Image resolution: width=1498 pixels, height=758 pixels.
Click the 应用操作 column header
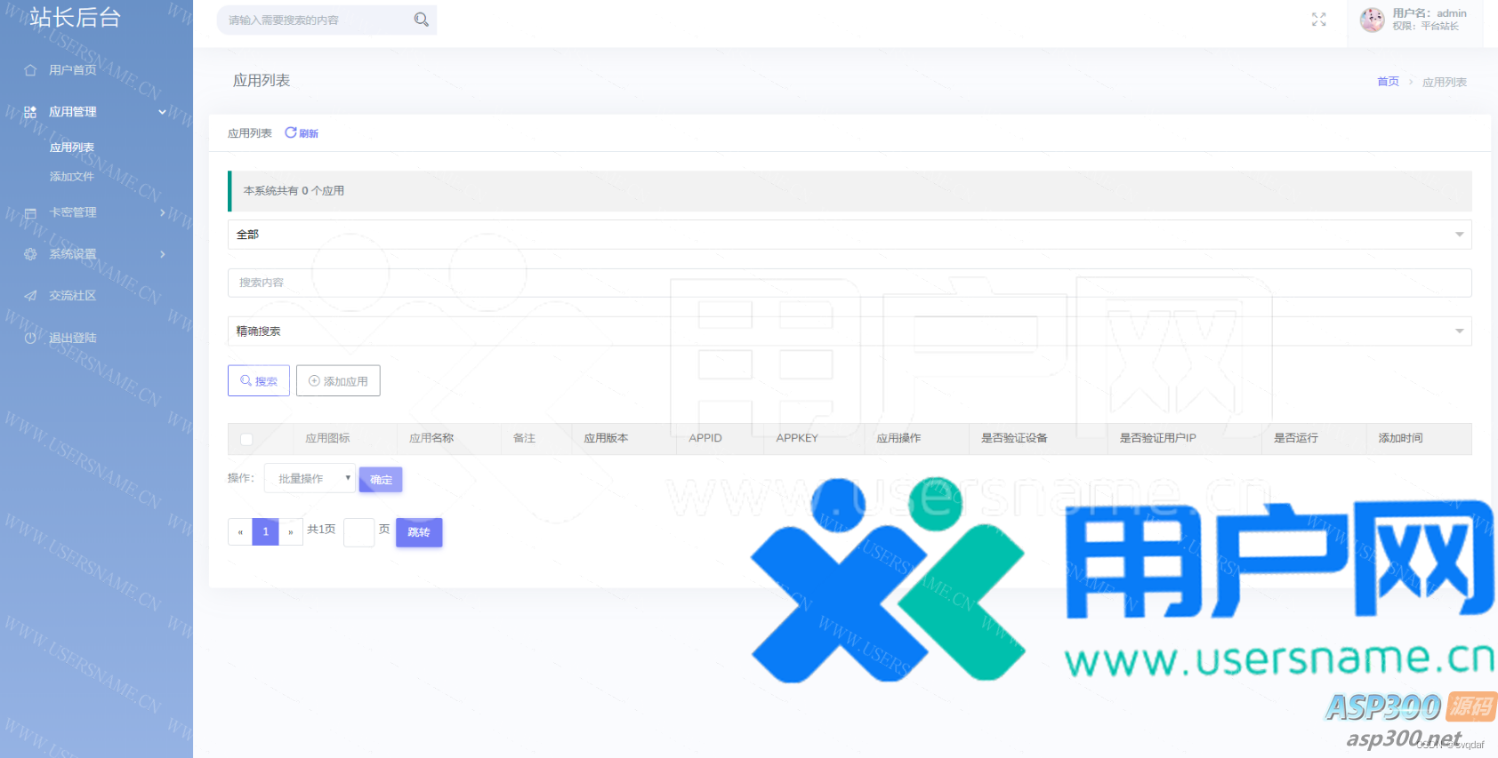pos(898,438)
